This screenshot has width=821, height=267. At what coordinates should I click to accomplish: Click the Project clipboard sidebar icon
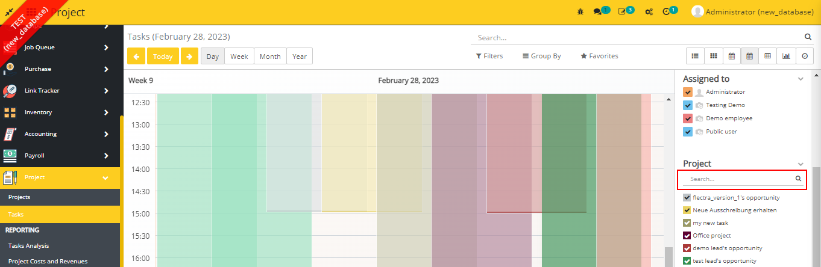(x=10, y=177)
